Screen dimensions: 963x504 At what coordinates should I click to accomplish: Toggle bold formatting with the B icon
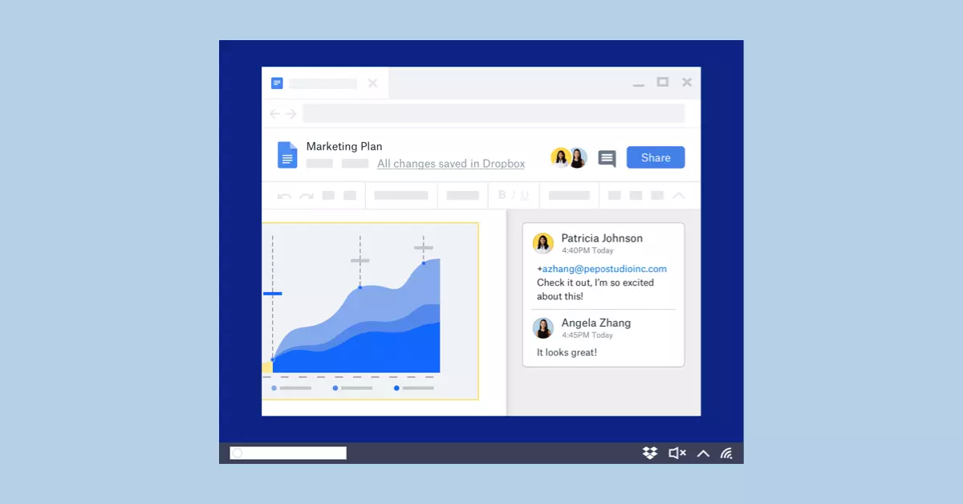click(x=502, y=195)
